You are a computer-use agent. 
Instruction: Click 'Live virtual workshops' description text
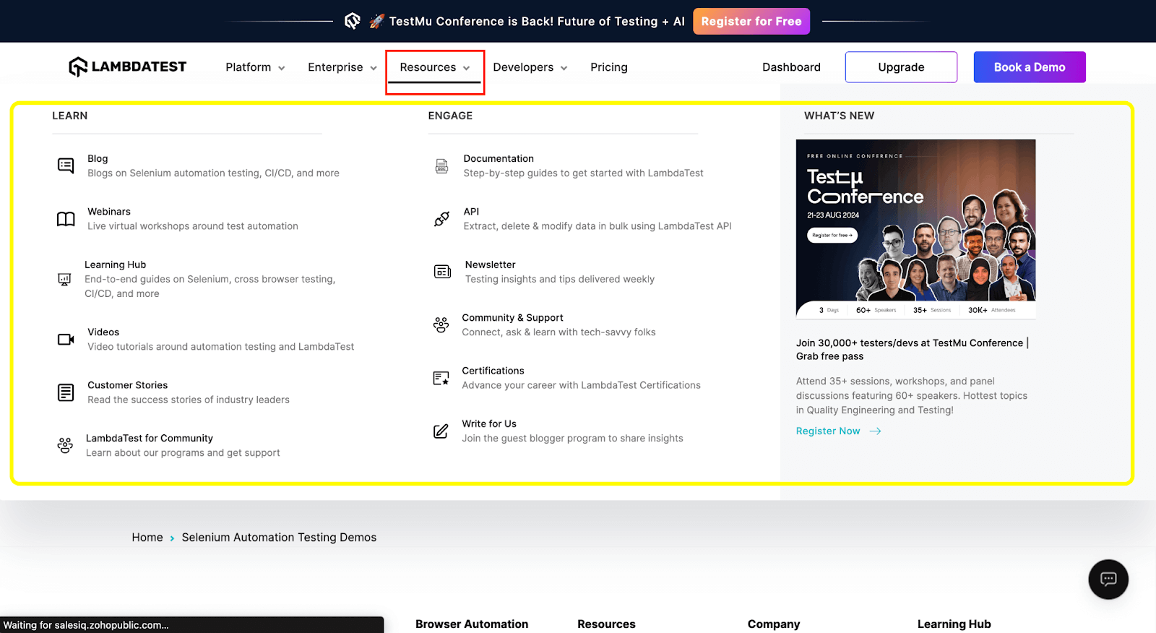(193, 226)
